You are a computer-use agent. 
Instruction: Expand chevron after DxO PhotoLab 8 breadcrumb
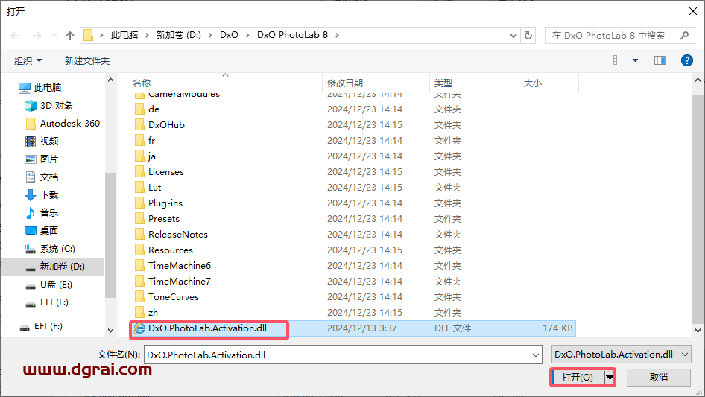[x=337, y=35]
